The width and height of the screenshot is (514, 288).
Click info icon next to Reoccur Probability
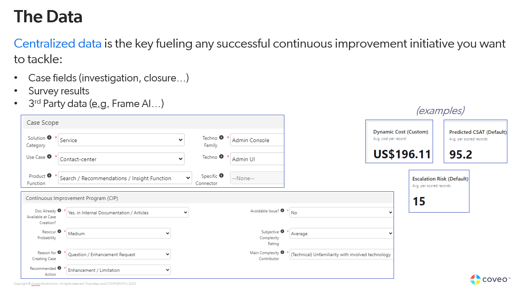tap(59, 232)
